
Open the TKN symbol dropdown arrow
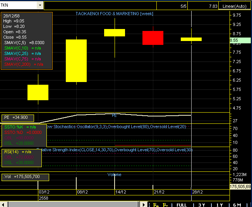pos(40,5)
